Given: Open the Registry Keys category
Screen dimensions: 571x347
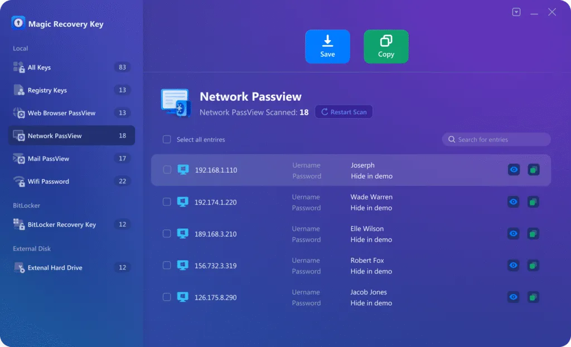Looking at the screenshot, I should coord(71,90).
